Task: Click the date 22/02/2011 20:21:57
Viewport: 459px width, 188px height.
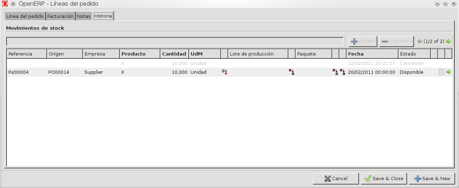Action: pyautogui.click(x=372, y=63)
